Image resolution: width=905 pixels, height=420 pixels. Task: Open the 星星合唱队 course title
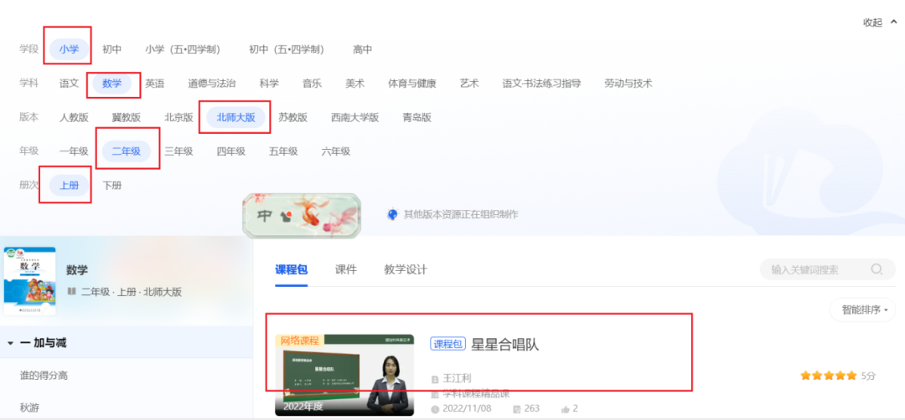504,344
